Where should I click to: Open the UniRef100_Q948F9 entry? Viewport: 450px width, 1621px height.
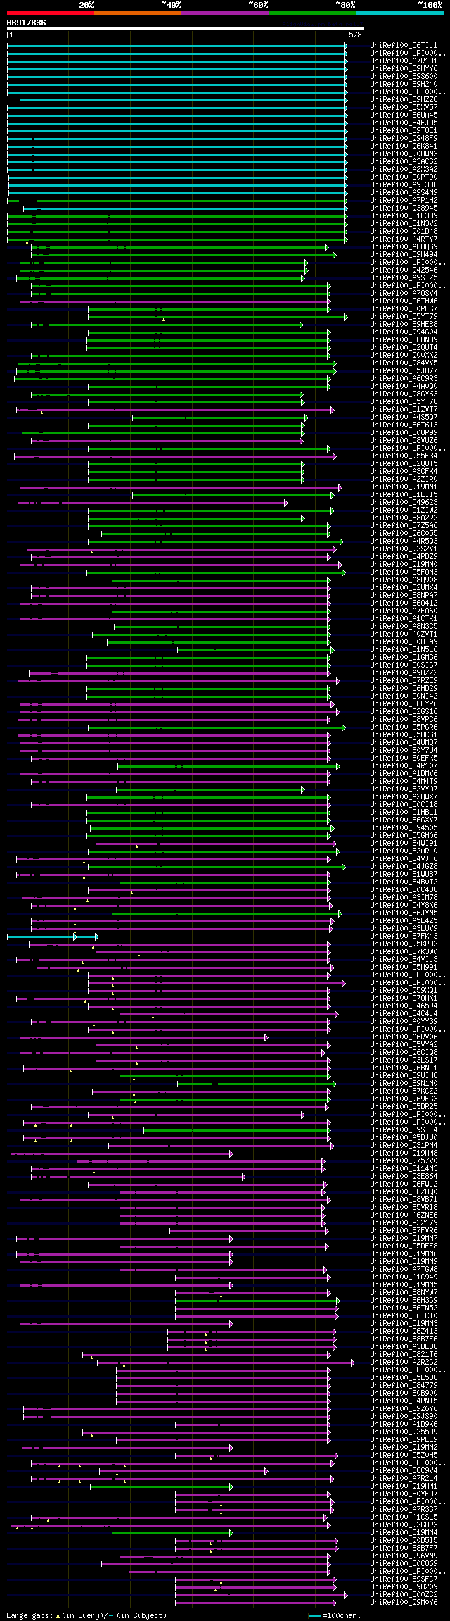(404, 139)
